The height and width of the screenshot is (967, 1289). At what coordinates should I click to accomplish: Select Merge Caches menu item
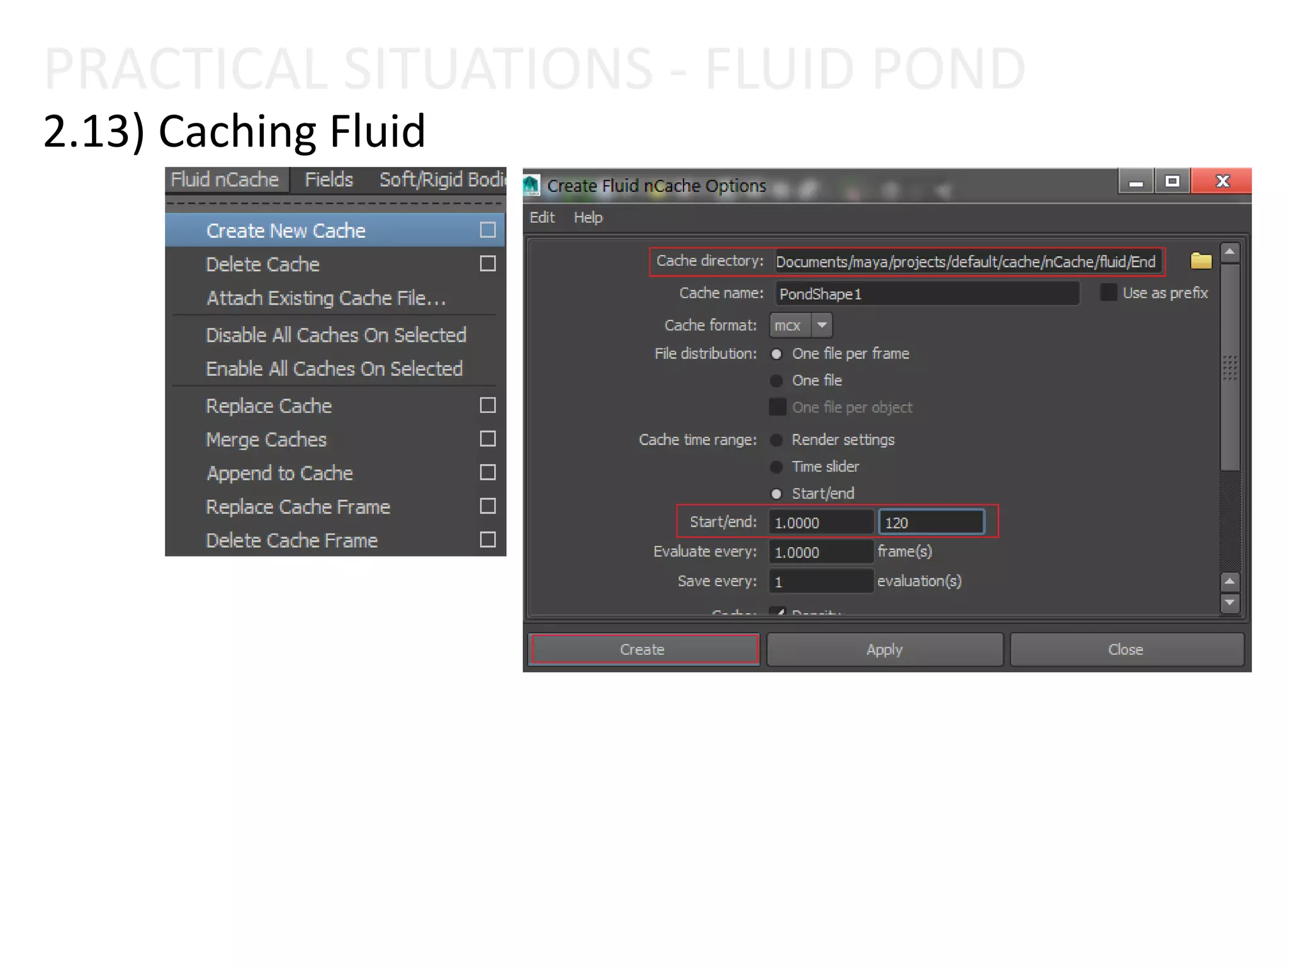point(335,439)
